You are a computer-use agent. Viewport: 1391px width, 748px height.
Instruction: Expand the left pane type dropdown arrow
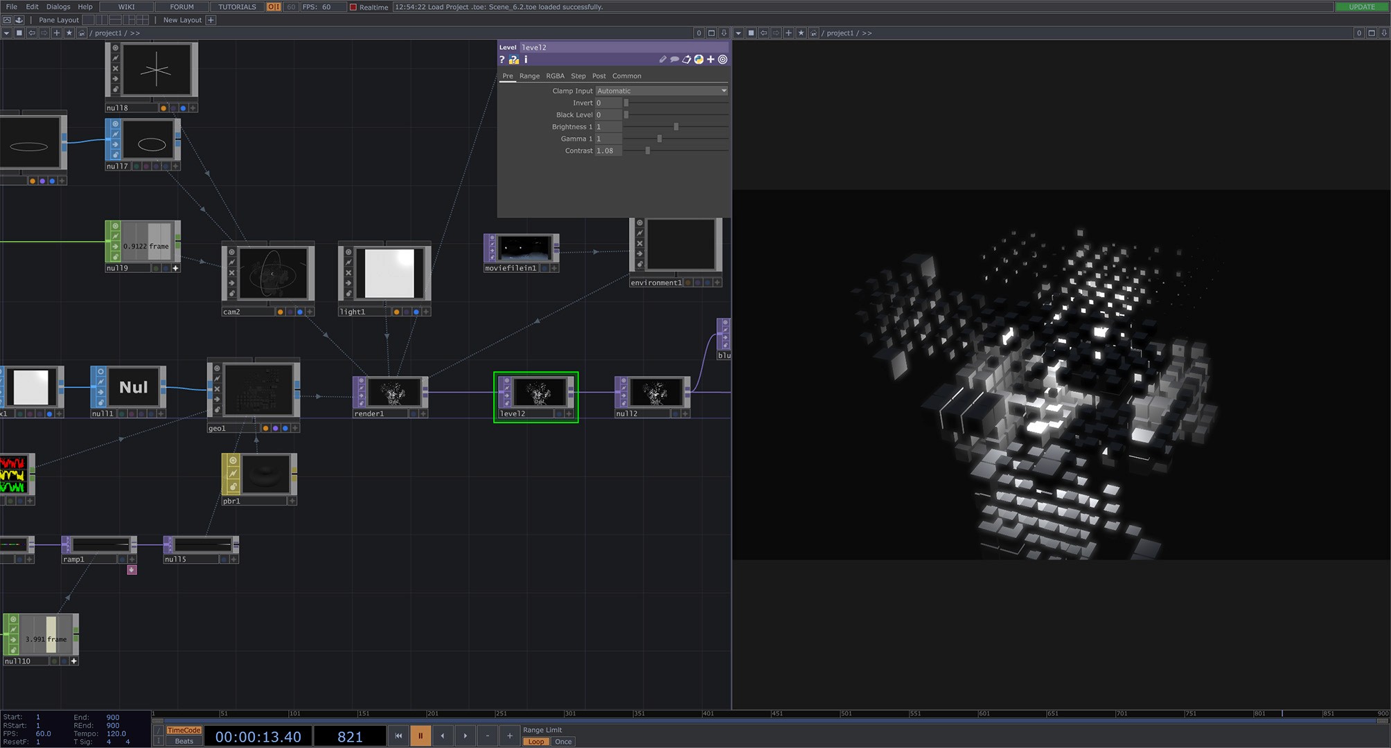point(6,33)
